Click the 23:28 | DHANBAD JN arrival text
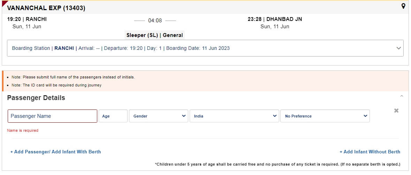The height and width of the screenshot is (175, 411). [x=275, y=19]
